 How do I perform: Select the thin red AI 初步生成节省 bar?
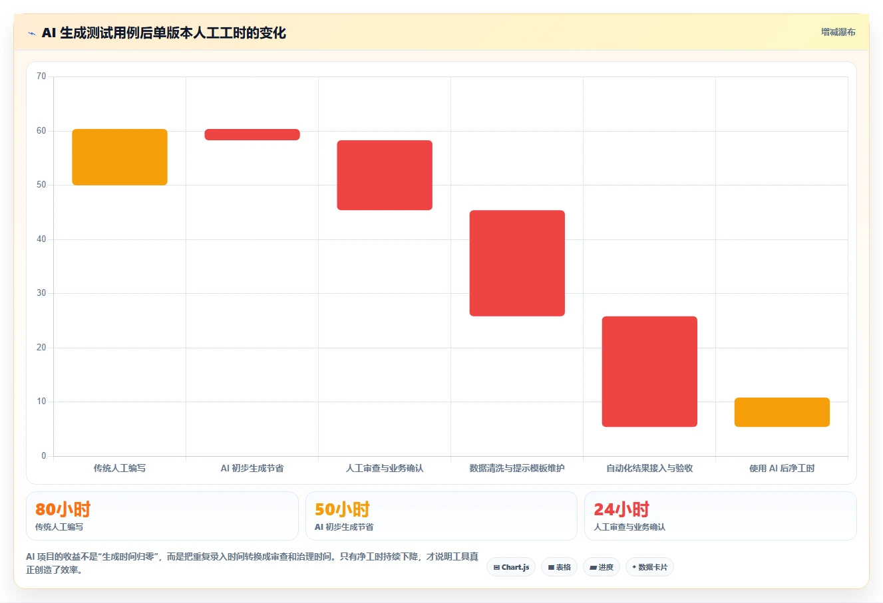252,134
